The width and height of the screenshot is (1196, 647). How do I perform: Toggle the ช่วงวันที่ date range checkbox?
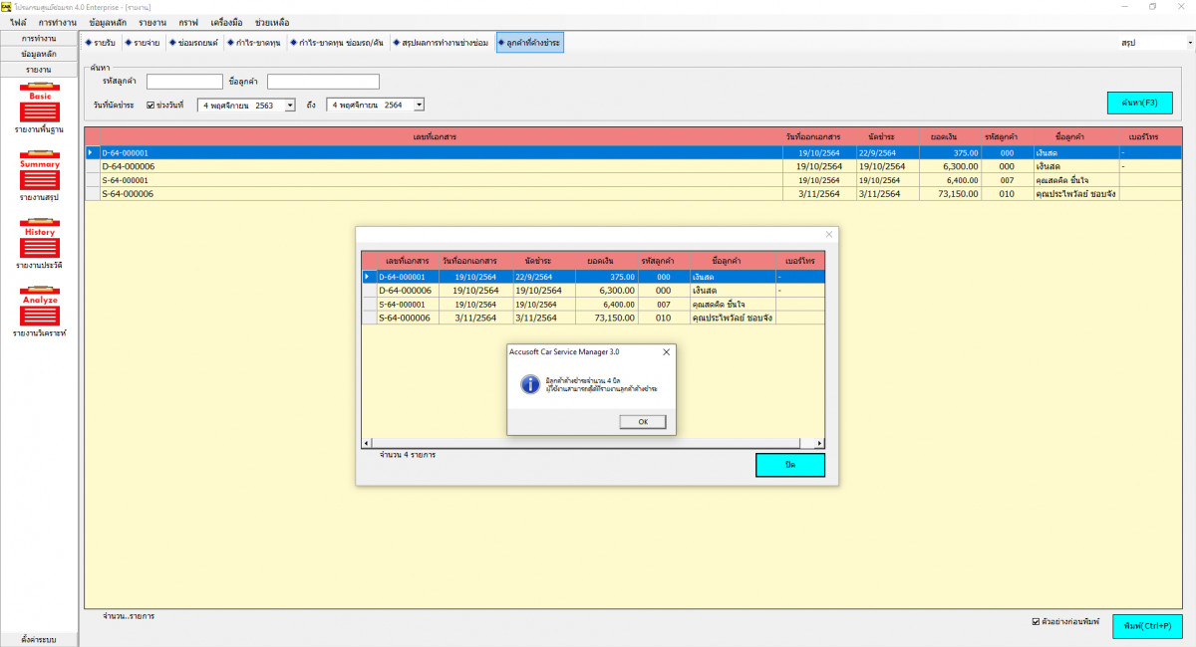pyautogui.click(x=150, y=105)
